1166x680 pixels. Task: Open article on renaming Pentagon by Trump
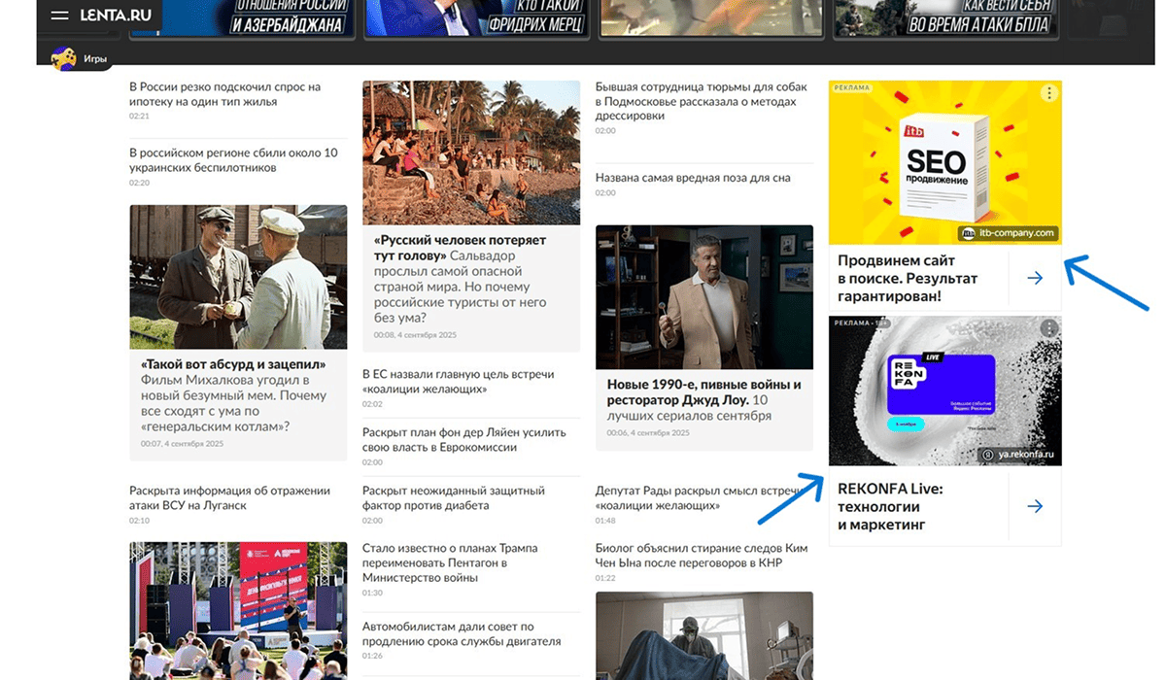pos(449,562)
